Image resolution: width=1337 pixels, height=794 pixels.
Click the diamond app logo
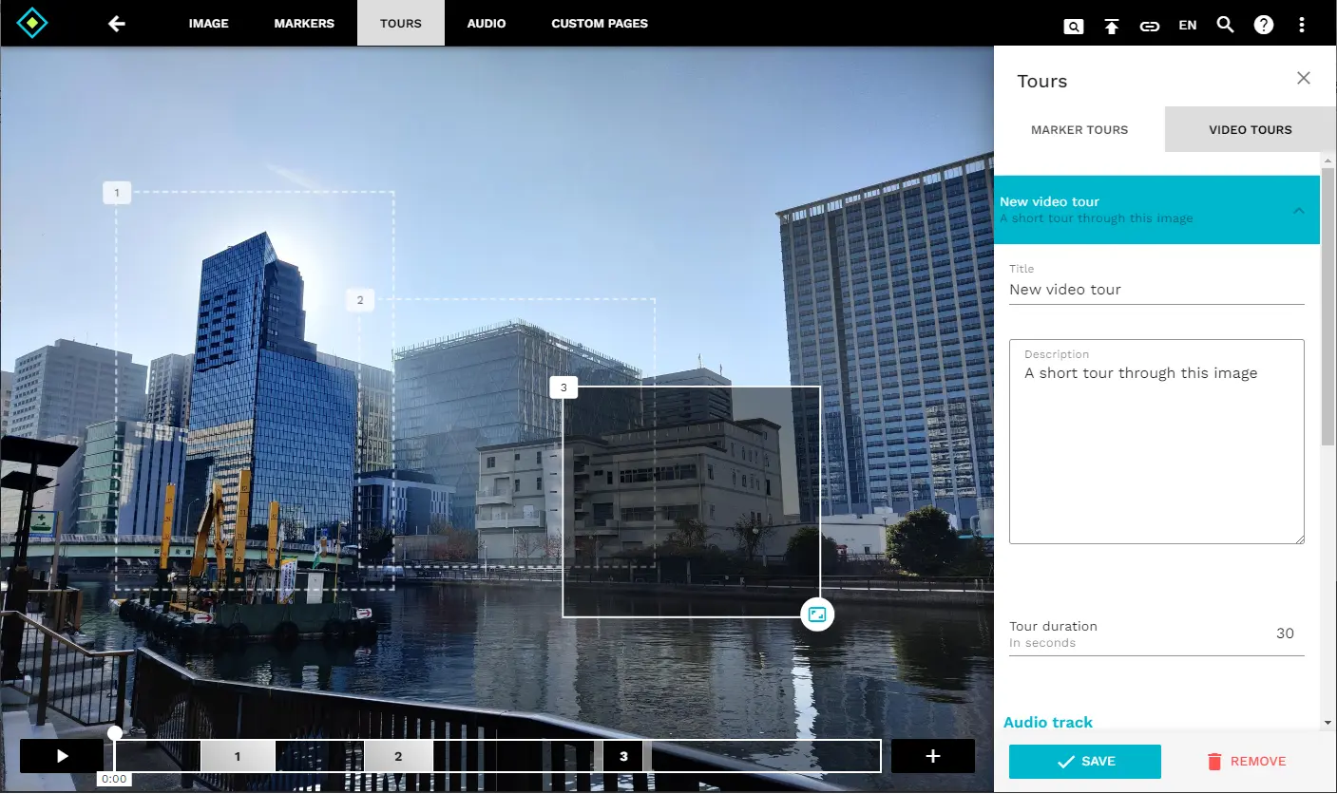(32, 23)
